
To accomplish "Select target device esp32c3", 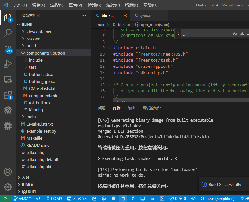I will point(77,198).
